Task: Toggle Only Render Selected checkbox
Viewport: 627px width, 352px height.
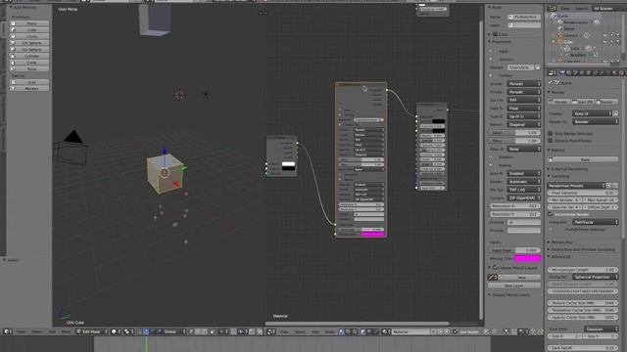Action: point(551,133)
